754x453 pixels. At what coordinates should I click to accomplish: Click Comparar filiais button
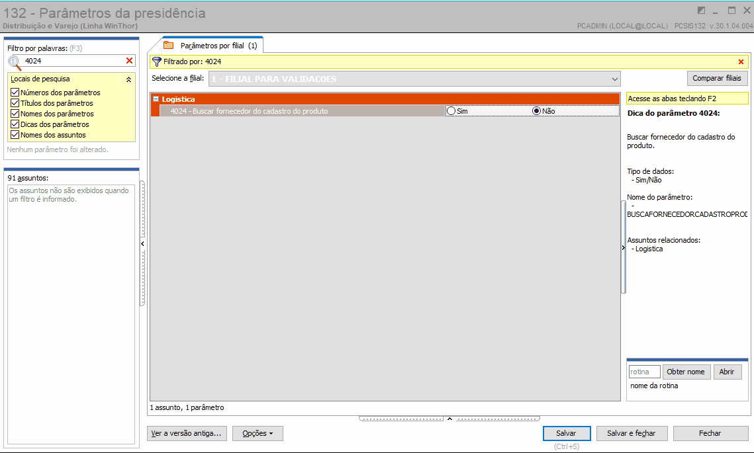[x=717, y=78]
